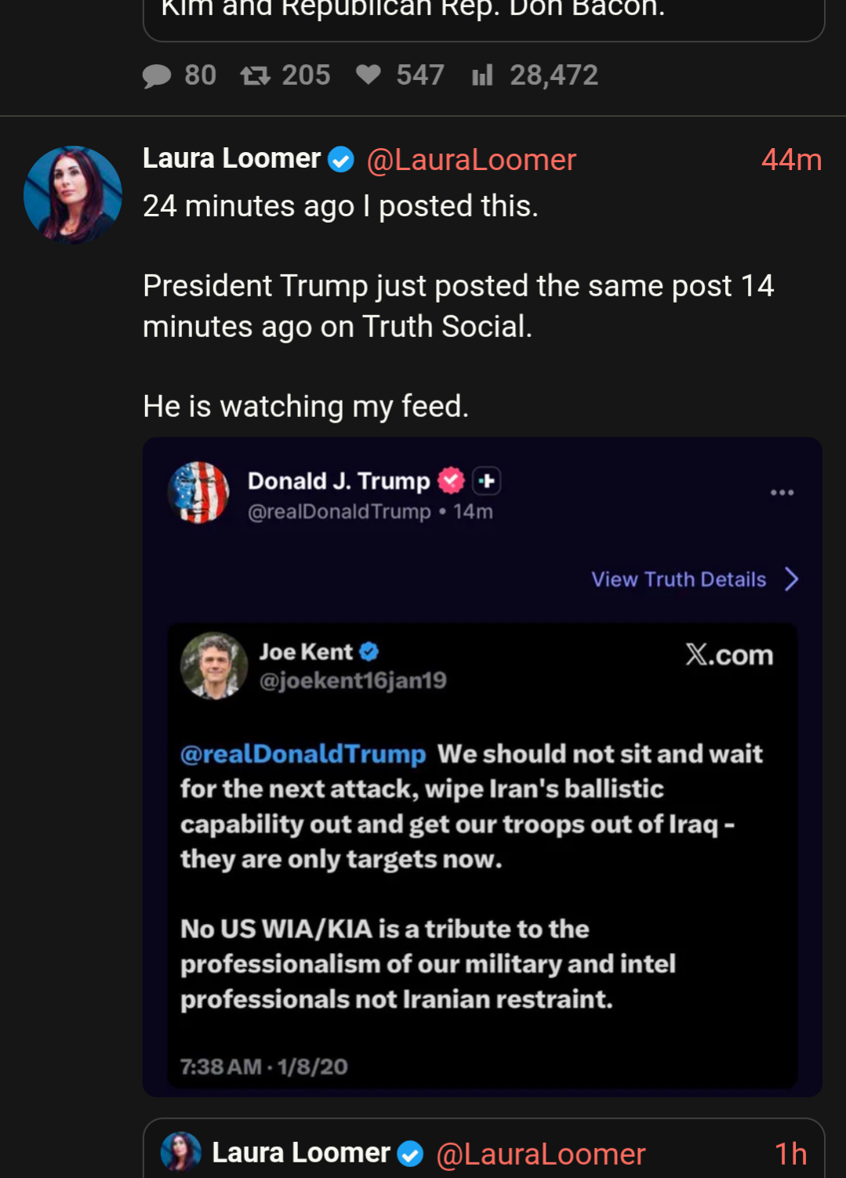
Task: Open the View Truth Details link
Action: click(x=678, y=579)
